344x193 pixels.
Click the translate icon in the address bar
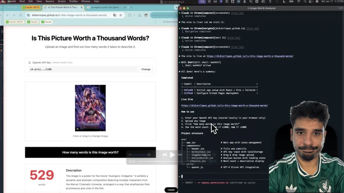pyautogui.click(x=115, y=15)
